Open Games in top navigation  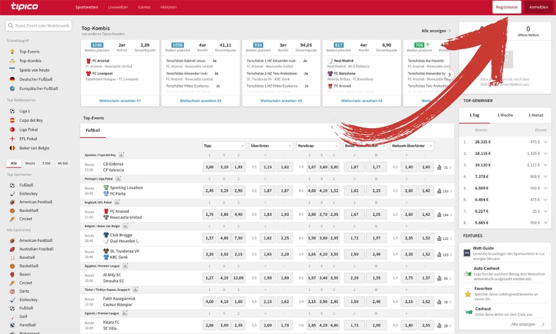coord(144,7)
